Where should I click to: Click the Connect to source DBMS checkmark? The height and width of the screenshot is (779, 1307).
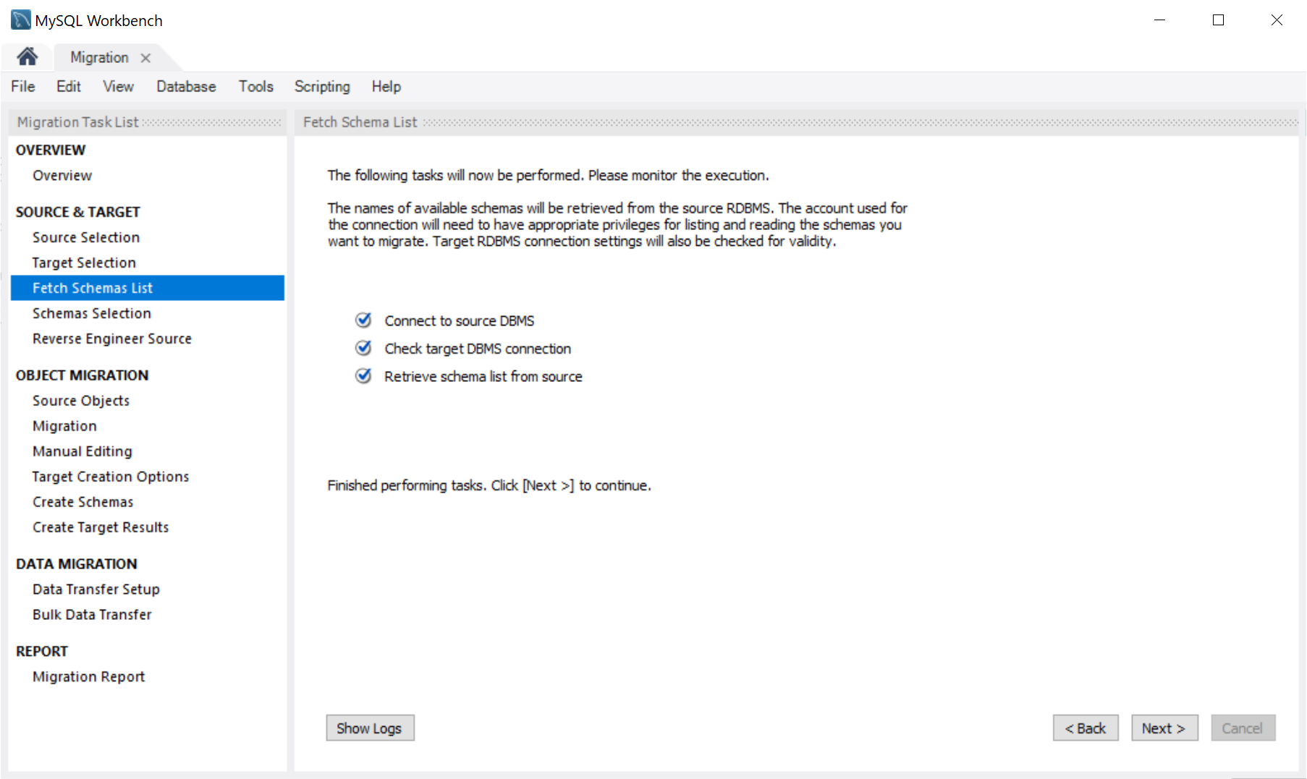363,320
